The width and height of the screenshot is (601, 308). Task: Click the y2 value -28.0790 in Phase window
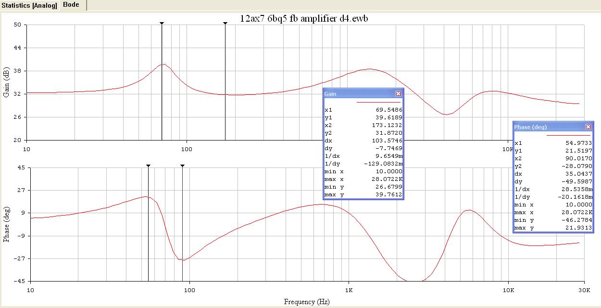point(578,166)
